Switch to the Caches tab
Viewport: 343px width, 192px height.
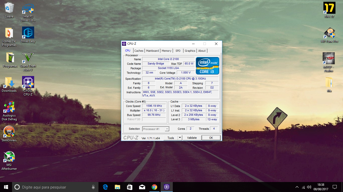point(139,51)
